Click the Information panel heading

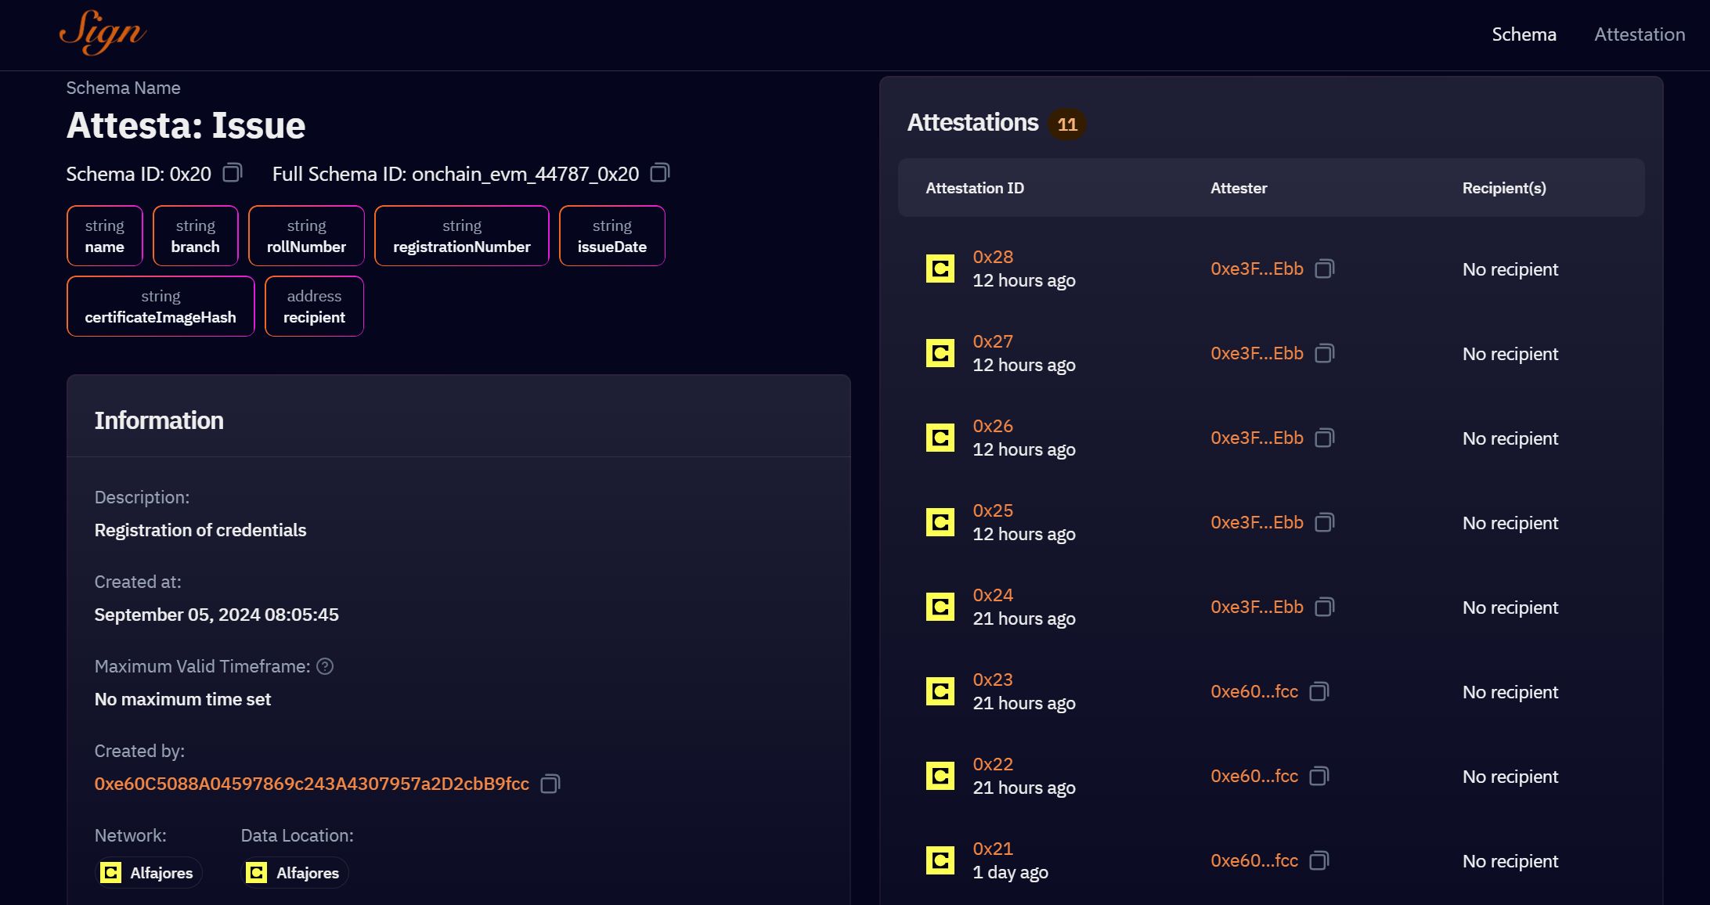pyautogui.click(x=159, y=420)
